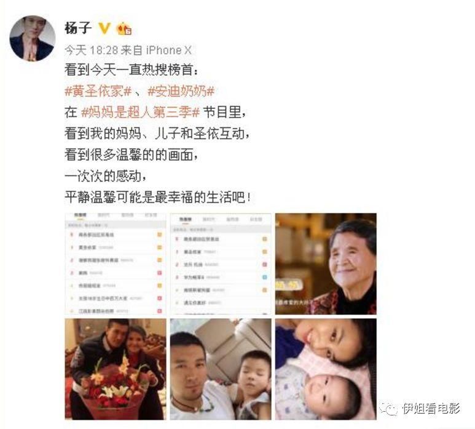Click the WeChat logo in watermark
This screenshot has width=475, height=429.
[x=388, y=409]
